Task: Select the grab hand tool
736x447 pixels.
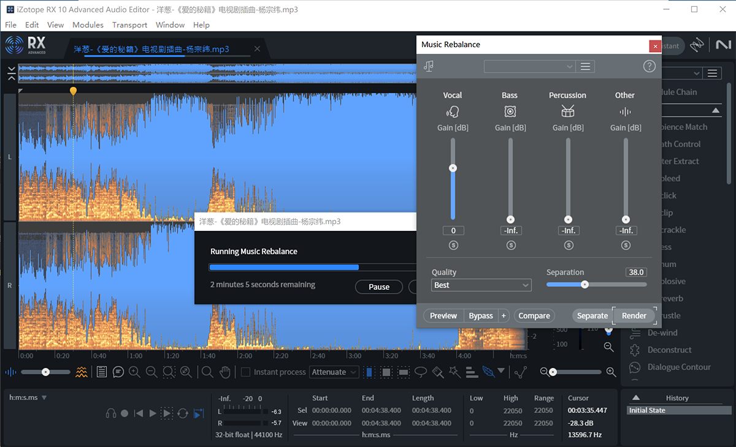Action: click(225, 372)
